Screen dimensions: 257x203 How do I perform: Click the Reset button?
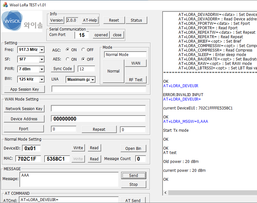tap(114, 20)
